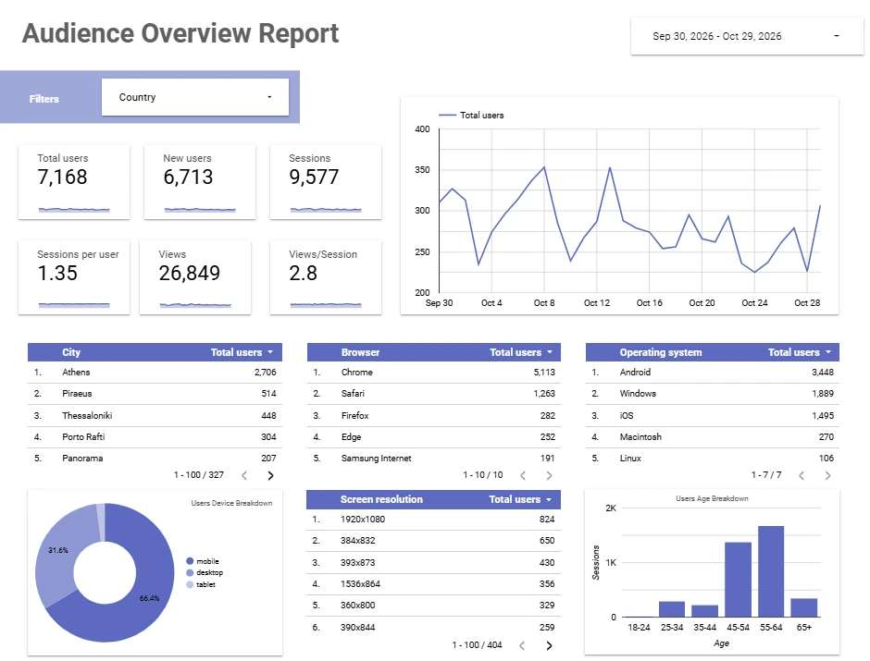This screenshot has width=870, height=661.
Task: Sort City table by Total users
Action: point(242,352)
